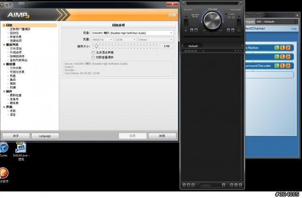The image size is (302, 198).
Task: Click the plus icon to add files to playlist
Action: pos(232,185)
